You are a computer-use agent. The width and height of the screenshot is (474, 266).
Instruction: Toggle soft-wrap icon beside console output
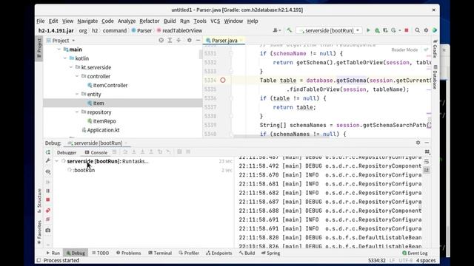point(427,161)
